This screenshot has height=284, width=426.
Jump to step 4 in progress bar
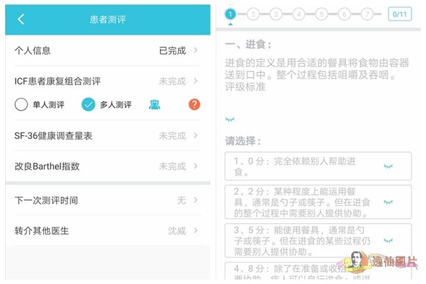click(x=298, y=14)
